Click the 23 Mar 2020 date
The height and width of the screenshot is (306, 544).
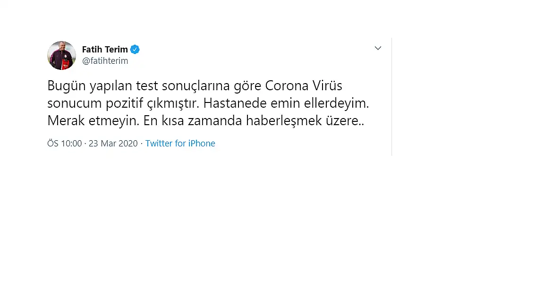[113, 144]
